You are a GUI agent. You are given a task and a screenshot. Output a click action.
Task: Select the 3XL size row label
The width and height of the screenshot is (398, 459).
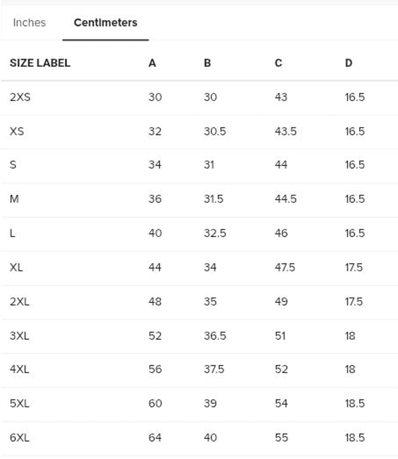pyautogui.click(x=19, y=336)
